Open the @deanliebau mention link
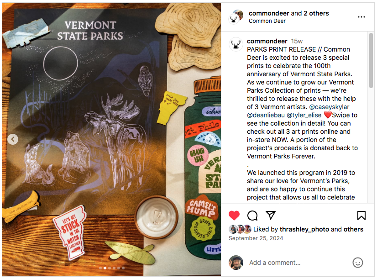Screen dimensions: 377x279 click(x=266, y=115)
